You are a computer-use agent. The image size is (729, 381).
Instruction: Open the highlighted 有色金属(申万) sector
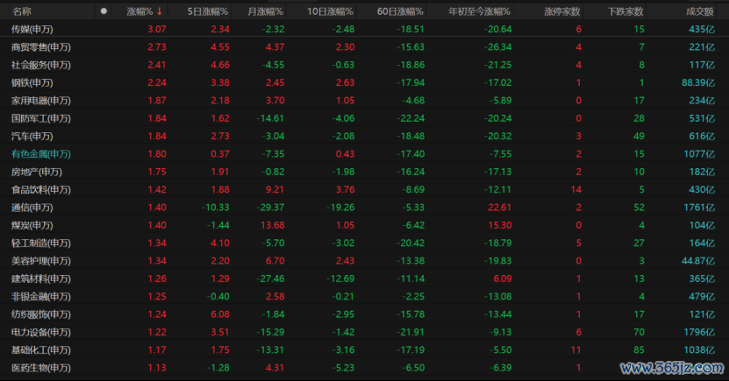41,154
